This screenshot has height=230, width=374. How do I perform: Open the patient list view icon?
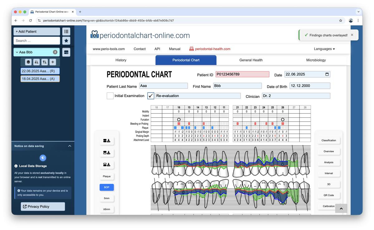pyautogui.click(x=66, y=31)
